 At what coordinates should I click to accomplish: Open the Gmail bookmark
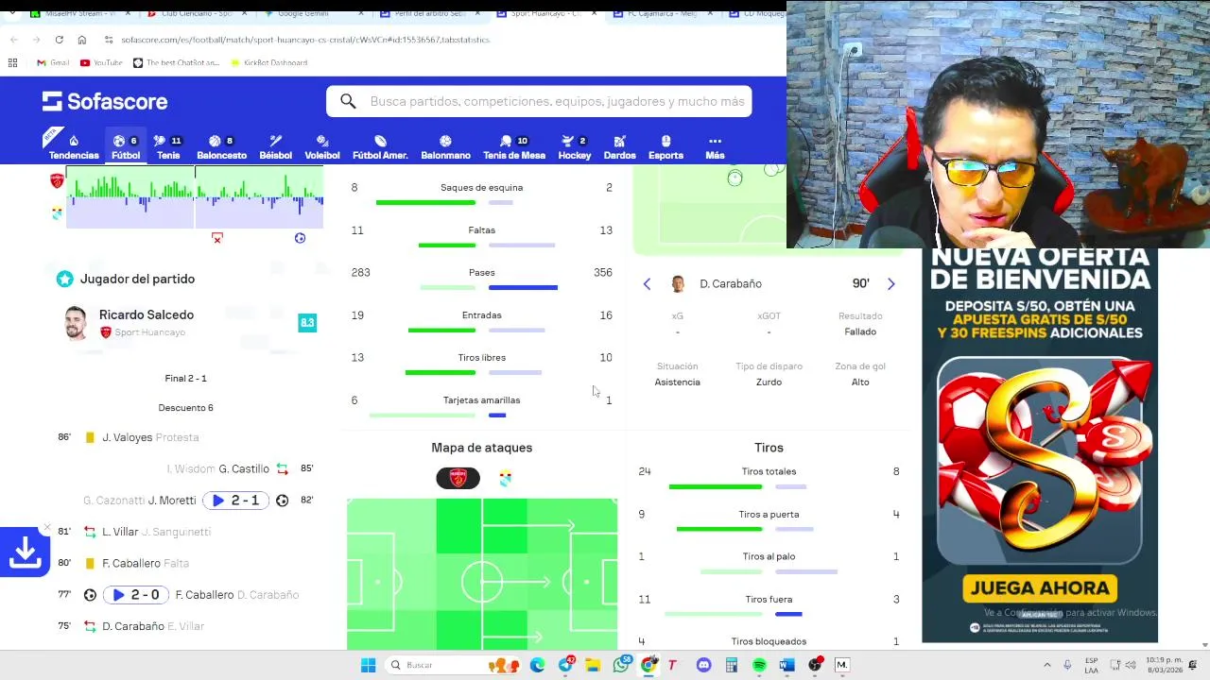tap(53, 62)
